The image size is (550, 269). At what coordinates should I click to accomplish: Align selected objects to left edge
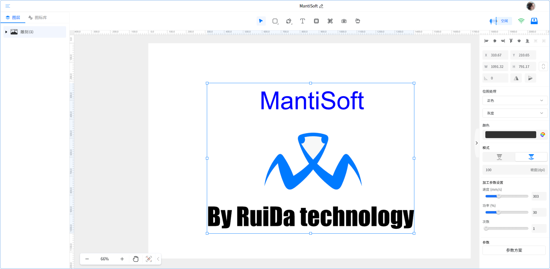tap(486, 41)
